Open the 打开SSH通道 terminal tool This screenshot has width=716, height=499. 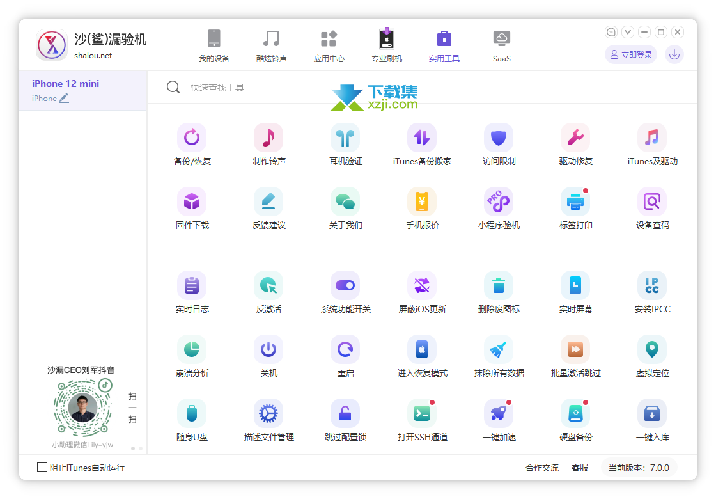click(422, 413)
